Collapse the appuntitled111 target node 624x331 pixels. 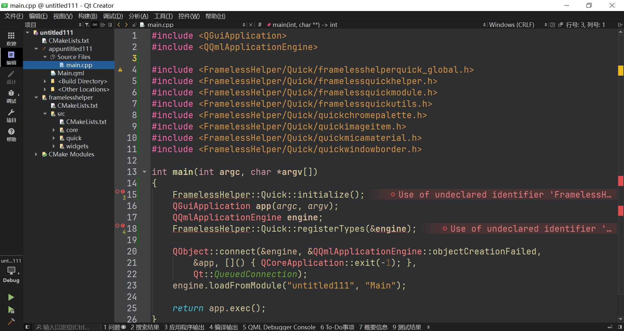tap(36, 49)
